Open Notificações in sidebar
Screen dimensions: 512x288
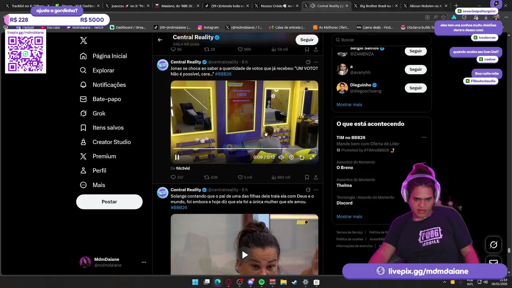(103, 85)
